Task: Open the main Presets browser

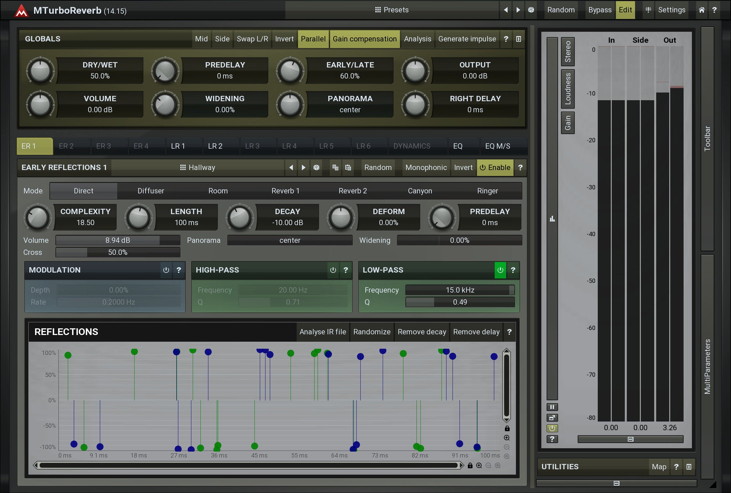Action: pyautogui.click(x=392, y=10)
